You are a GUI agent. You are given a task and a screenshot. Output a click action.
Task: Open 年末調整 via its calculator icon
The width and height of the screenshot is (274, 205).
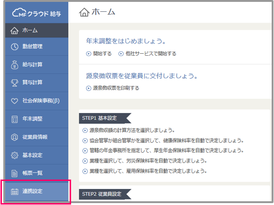click(15, 120)
